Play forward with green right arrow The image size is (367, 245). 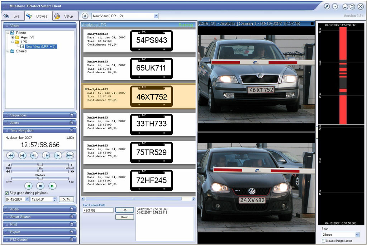52,186
